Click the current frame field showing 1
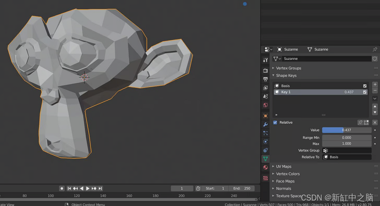Screen dimensions: 380x206 point(182,188)
